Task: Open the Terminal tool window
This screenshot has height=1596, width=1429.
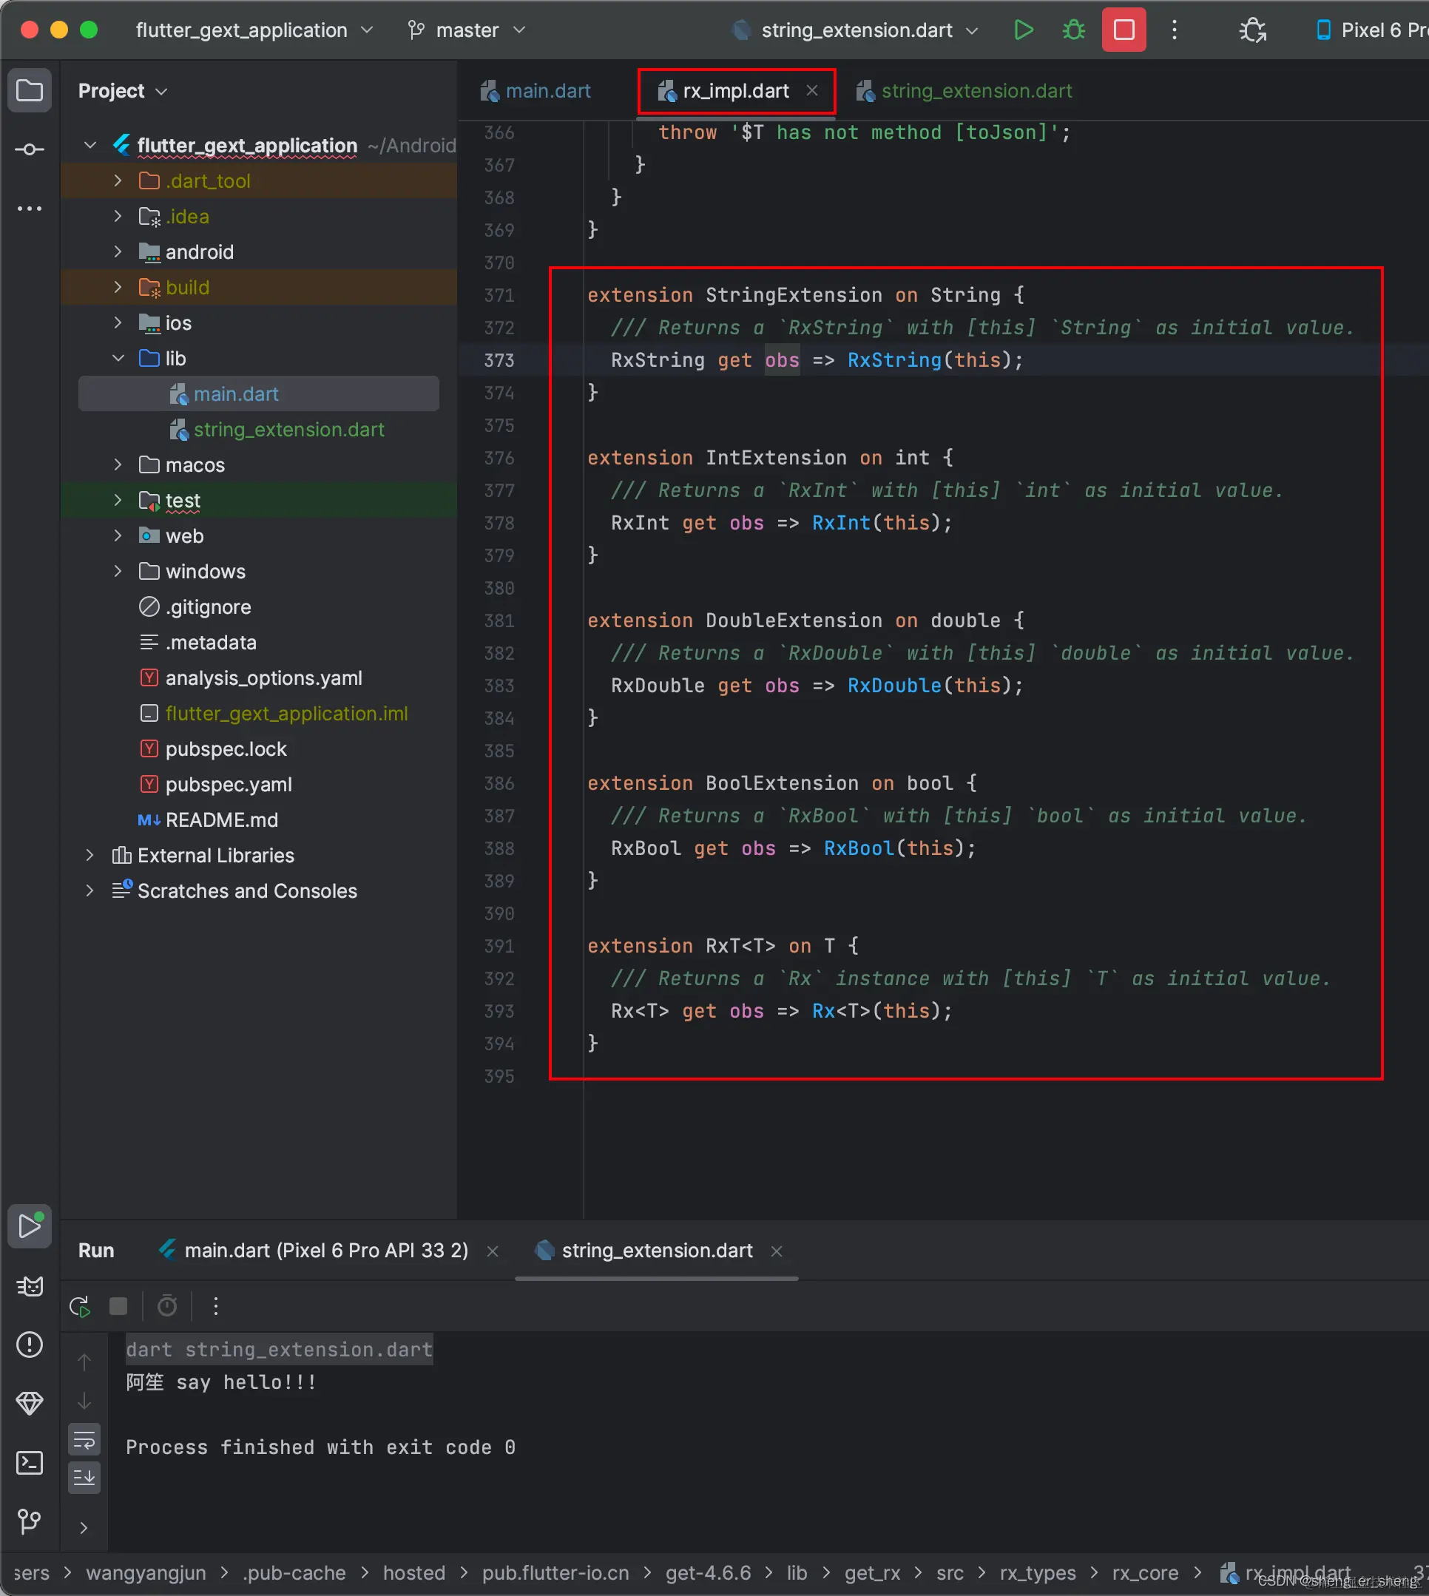Action: (29, 1463)
